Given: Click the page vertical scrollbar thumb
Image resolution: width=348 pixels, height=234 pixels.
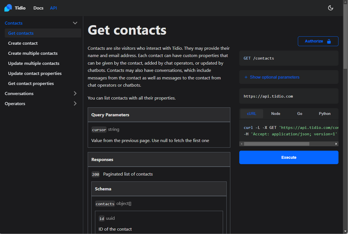Looking at the screenshot, I should point(345,36).
